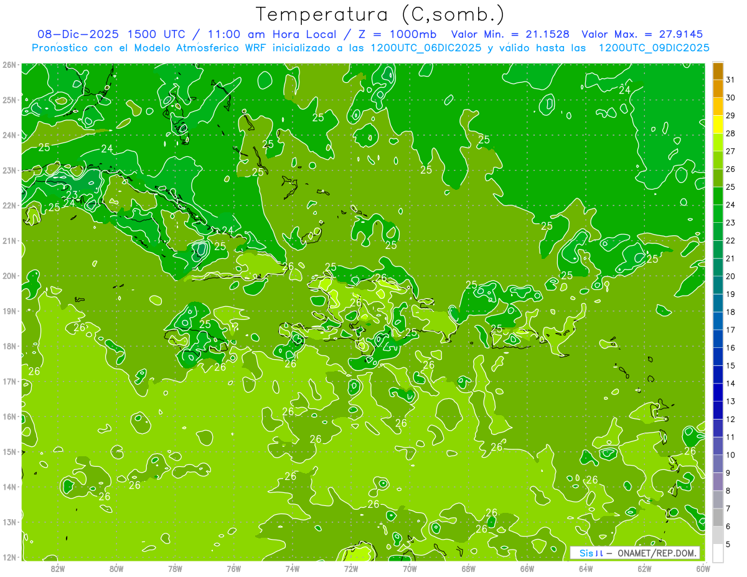The image size is (747, 577).
Task: Click latitude axis label 24N
Action: coord(9,135)
